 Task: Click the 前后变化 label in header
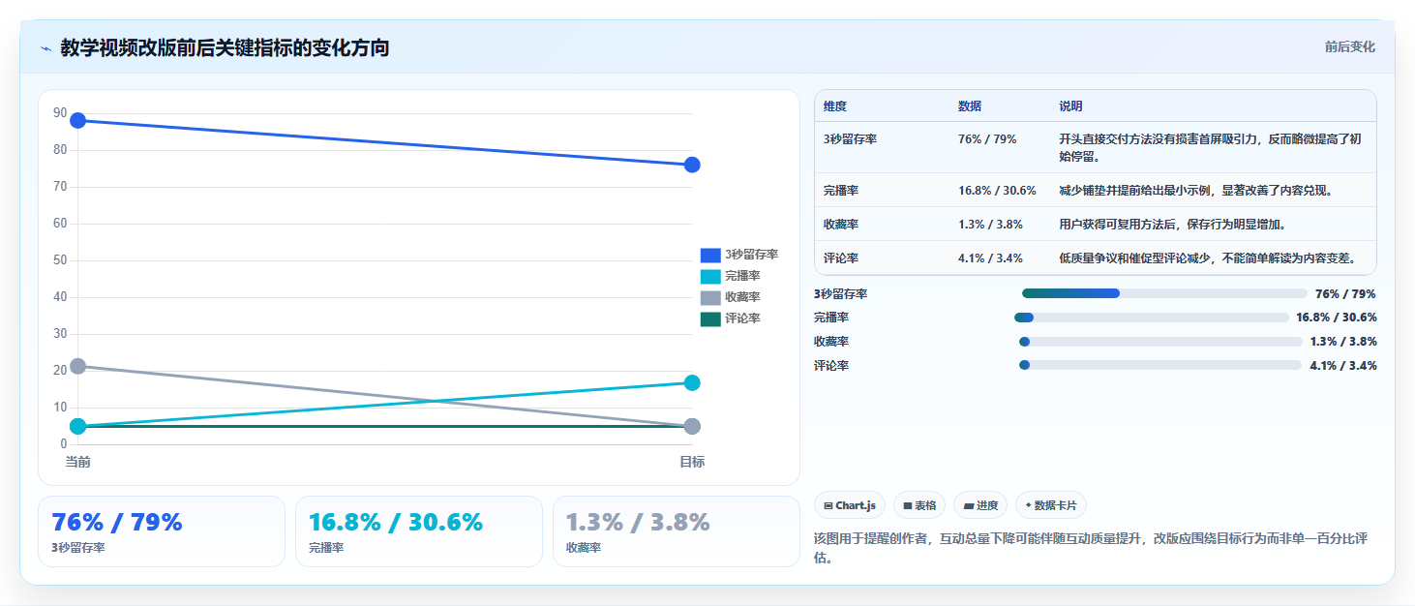click(x=1350, y=47)
